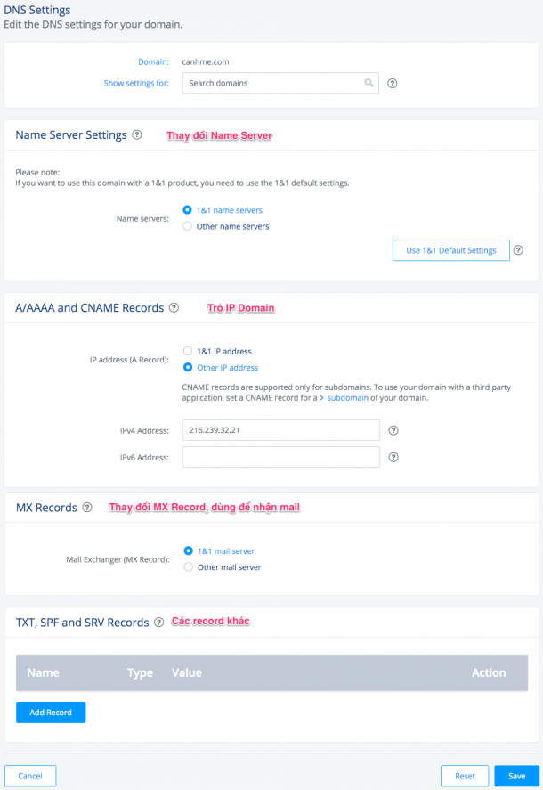Choose Other mail server radio option
The height and width of the screenshot is (790, 543).
click(x=187, y=567)
